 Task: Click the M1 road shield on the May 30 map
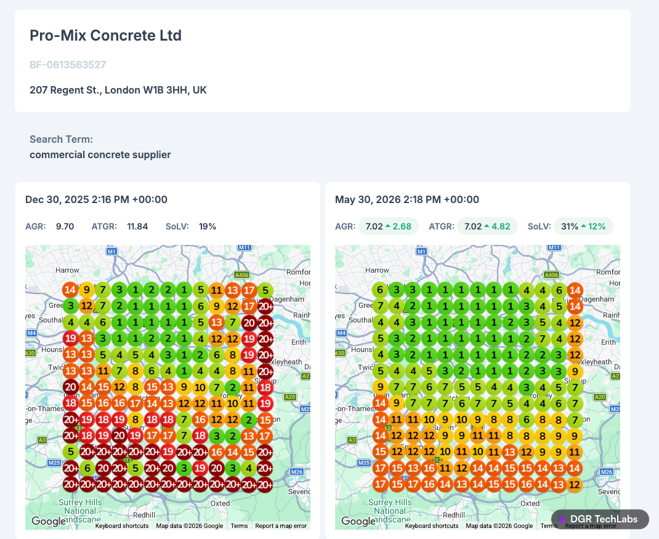[421, 252]
